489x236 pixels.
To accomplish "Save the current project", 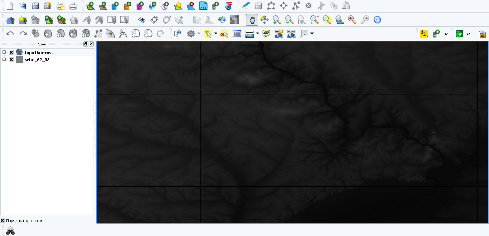I will (34, 5).
